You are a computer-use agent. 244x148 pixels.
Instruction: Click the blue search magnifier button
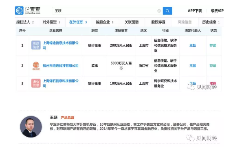[167, 11]
